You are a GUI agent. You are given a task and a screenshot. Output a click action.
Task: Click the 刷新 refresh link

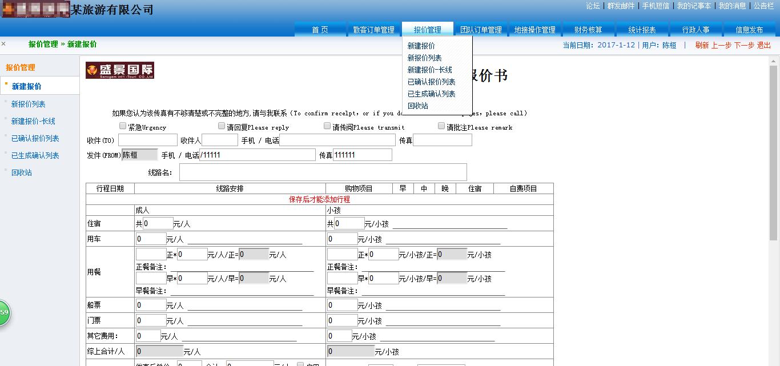pyautogui.click(x=702, y=45)
